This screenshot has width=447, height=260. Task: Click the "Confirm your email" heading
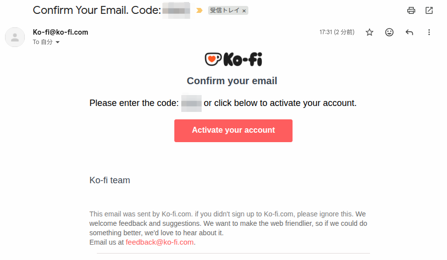(x=232, y=81)
